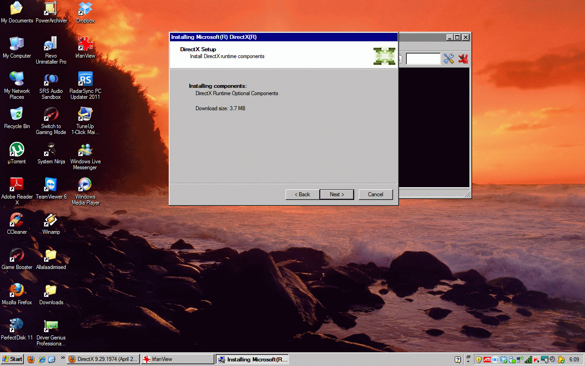Select the Downloads folder on desktop
The width and height of the screenshot is (585, 366).
point(51,294)
